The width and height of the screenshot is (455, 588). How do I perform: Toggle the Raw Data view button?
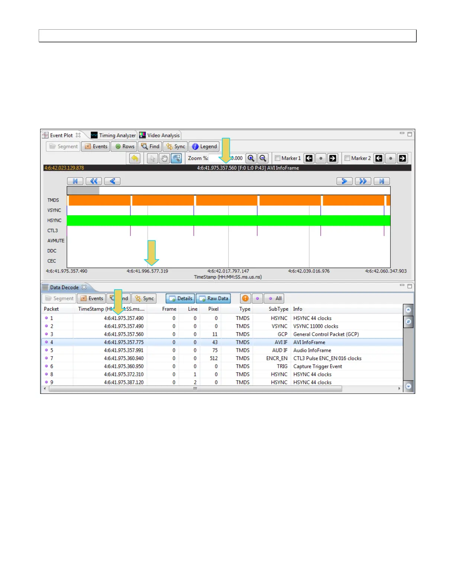[213, 298]
